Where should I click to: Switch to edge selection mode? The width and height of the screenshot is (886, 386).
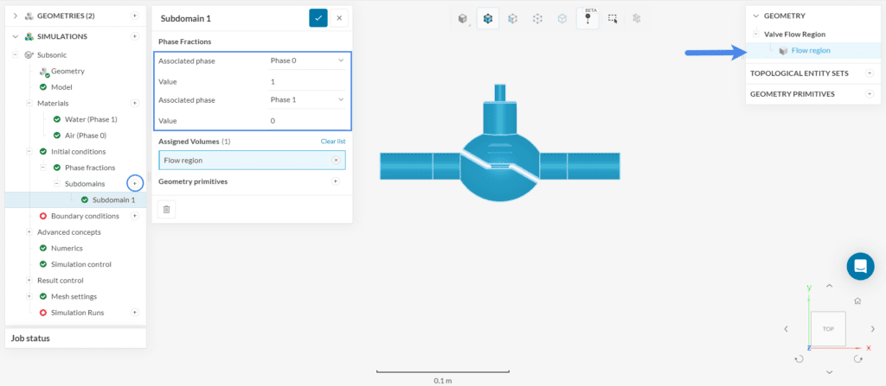[537, 19]
